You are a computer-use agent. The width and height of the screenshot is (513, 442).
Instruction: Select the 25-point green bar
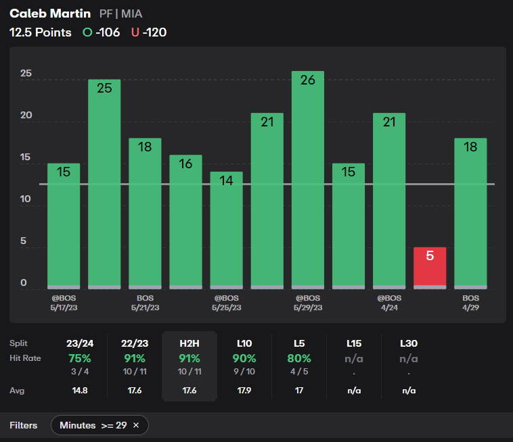104,185
